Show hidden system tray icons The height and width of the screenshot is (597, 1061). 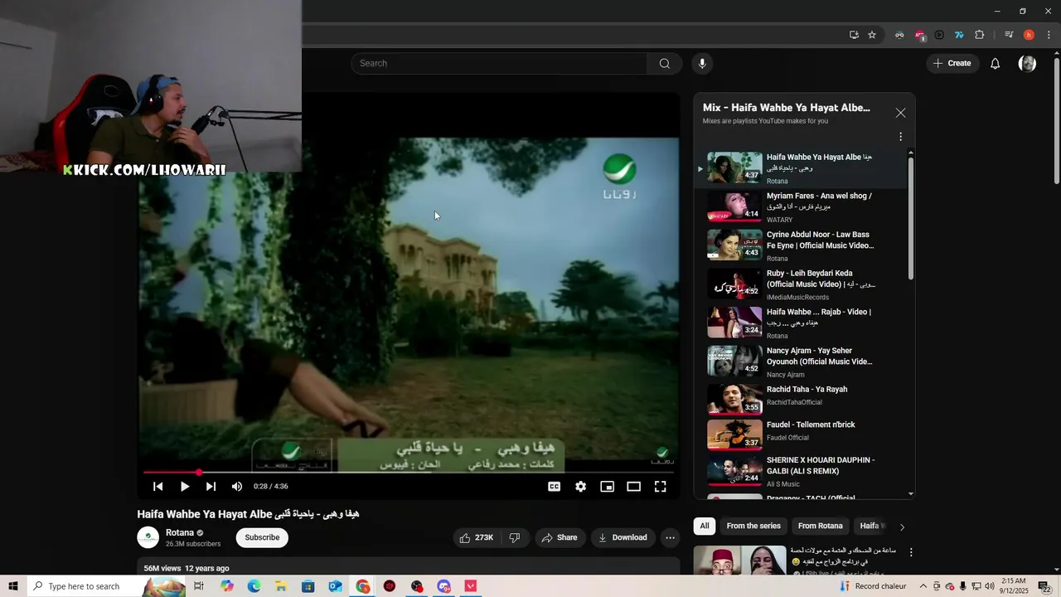point(923,586)
